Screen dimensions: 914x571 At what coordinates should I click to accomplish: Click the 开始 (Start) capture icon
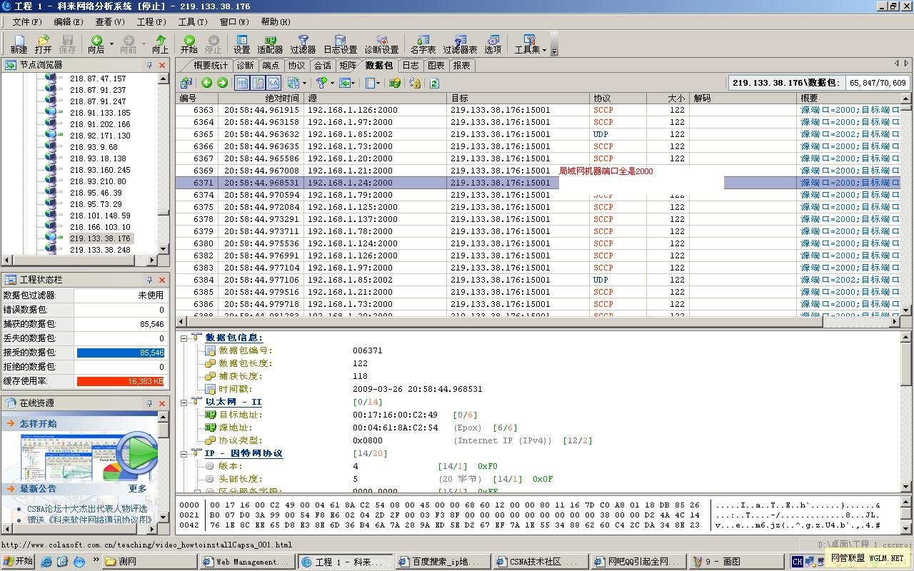(189, 43)
